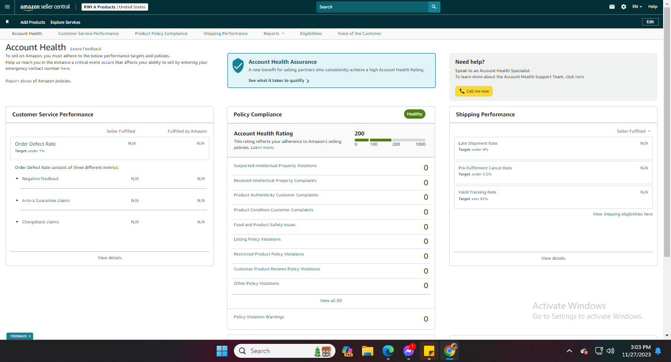Image resolution: width=671 pixels, height=362 pixels.
Task: Open File Explorer from taskbar
Action: [x=368, y=351]
